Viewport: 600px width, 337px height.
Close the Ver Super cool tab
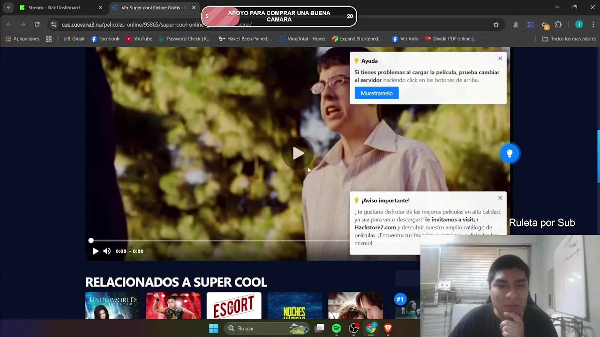point(194,7)
